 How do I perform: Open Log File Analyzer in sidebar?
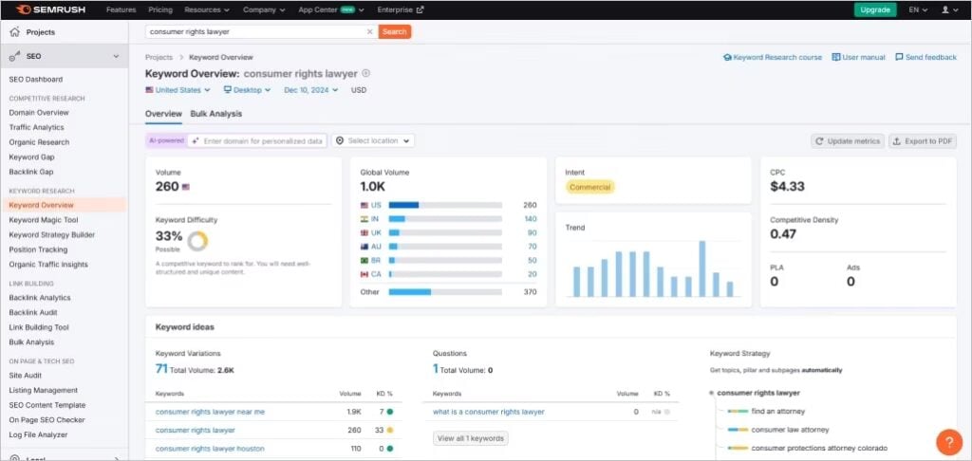tap(38, 435)
